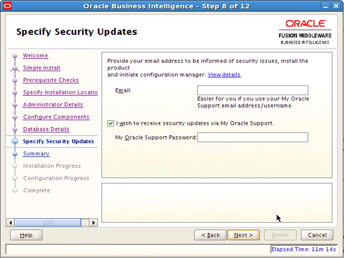Click the Welcome step bullet icon
344x258 pixels.
[x=15, y=56]
